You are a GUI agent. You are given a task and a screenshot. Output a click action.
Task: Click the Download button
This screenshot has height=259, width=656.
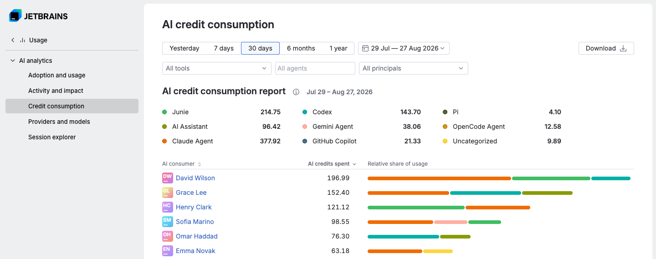click(606, 48)
